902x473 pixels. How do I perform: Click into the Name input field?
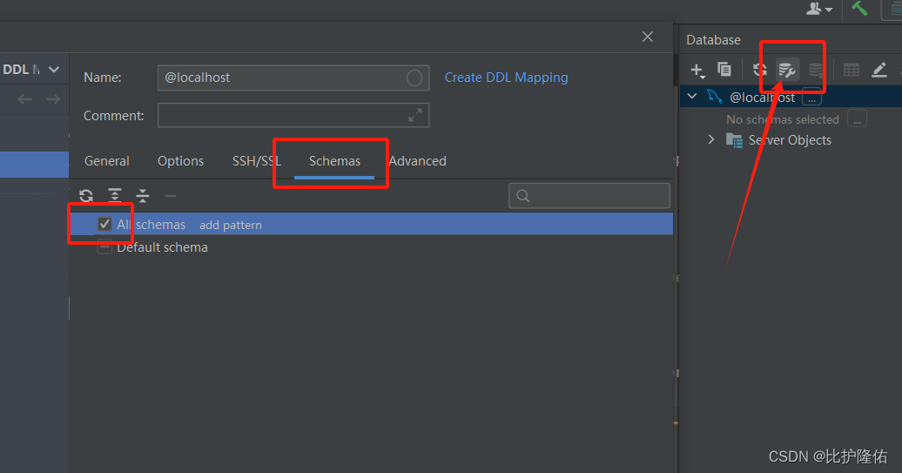pos(293,78)
